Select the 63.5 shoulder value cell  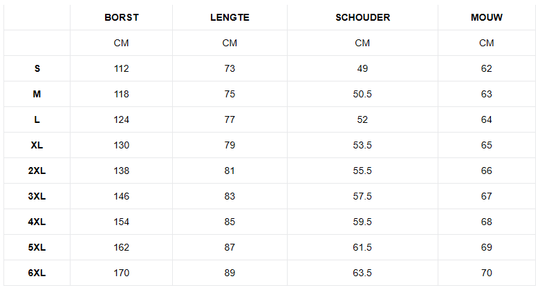(362, 273)
